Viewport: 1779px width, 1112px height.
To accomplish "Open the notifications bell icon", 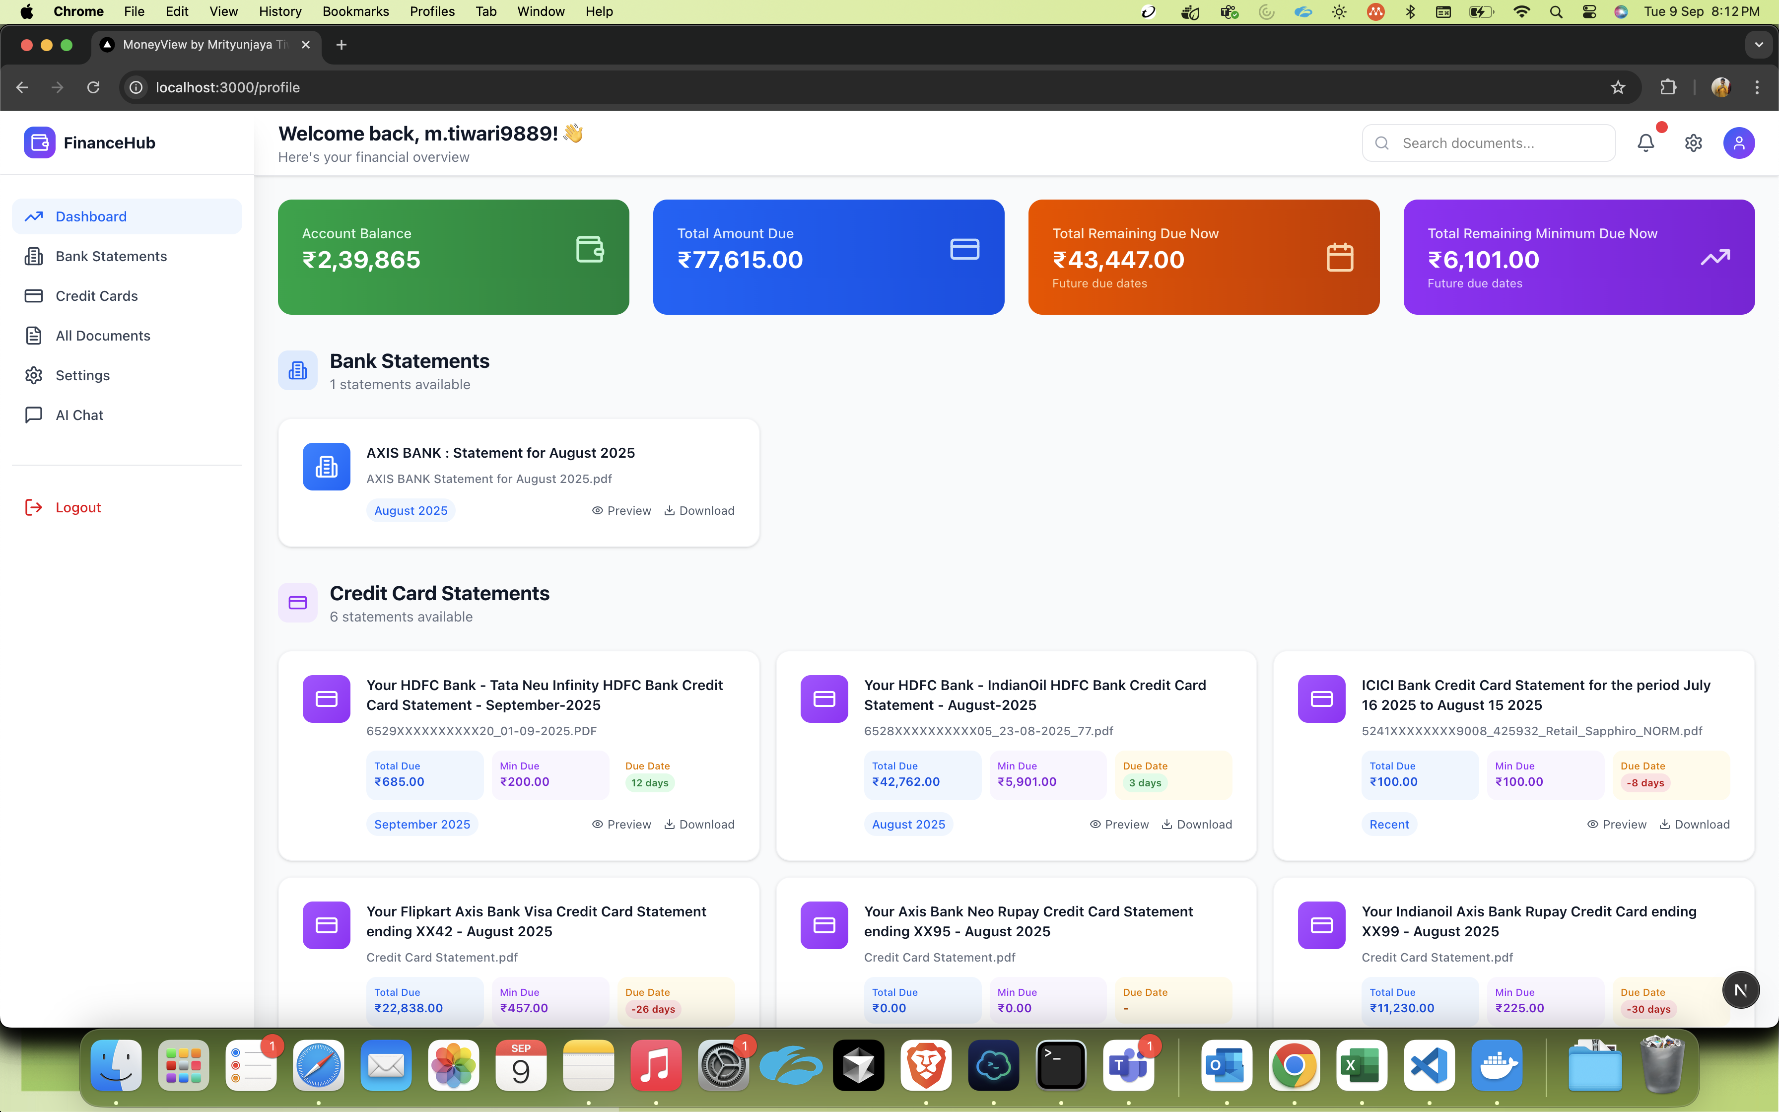I will coord(1646,142).
